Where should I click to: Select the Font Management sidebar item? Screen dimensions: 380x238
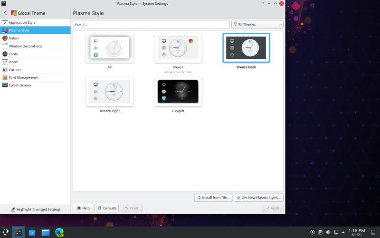click(x=23, y=77)
